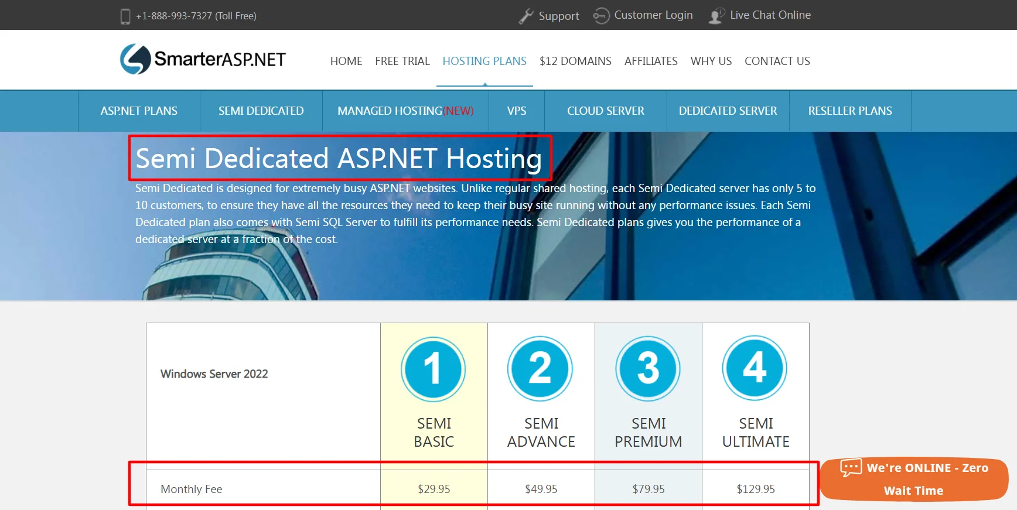Start Live Chat Online
This screenshot has width=1017, height=510.
tap(770, 15)
